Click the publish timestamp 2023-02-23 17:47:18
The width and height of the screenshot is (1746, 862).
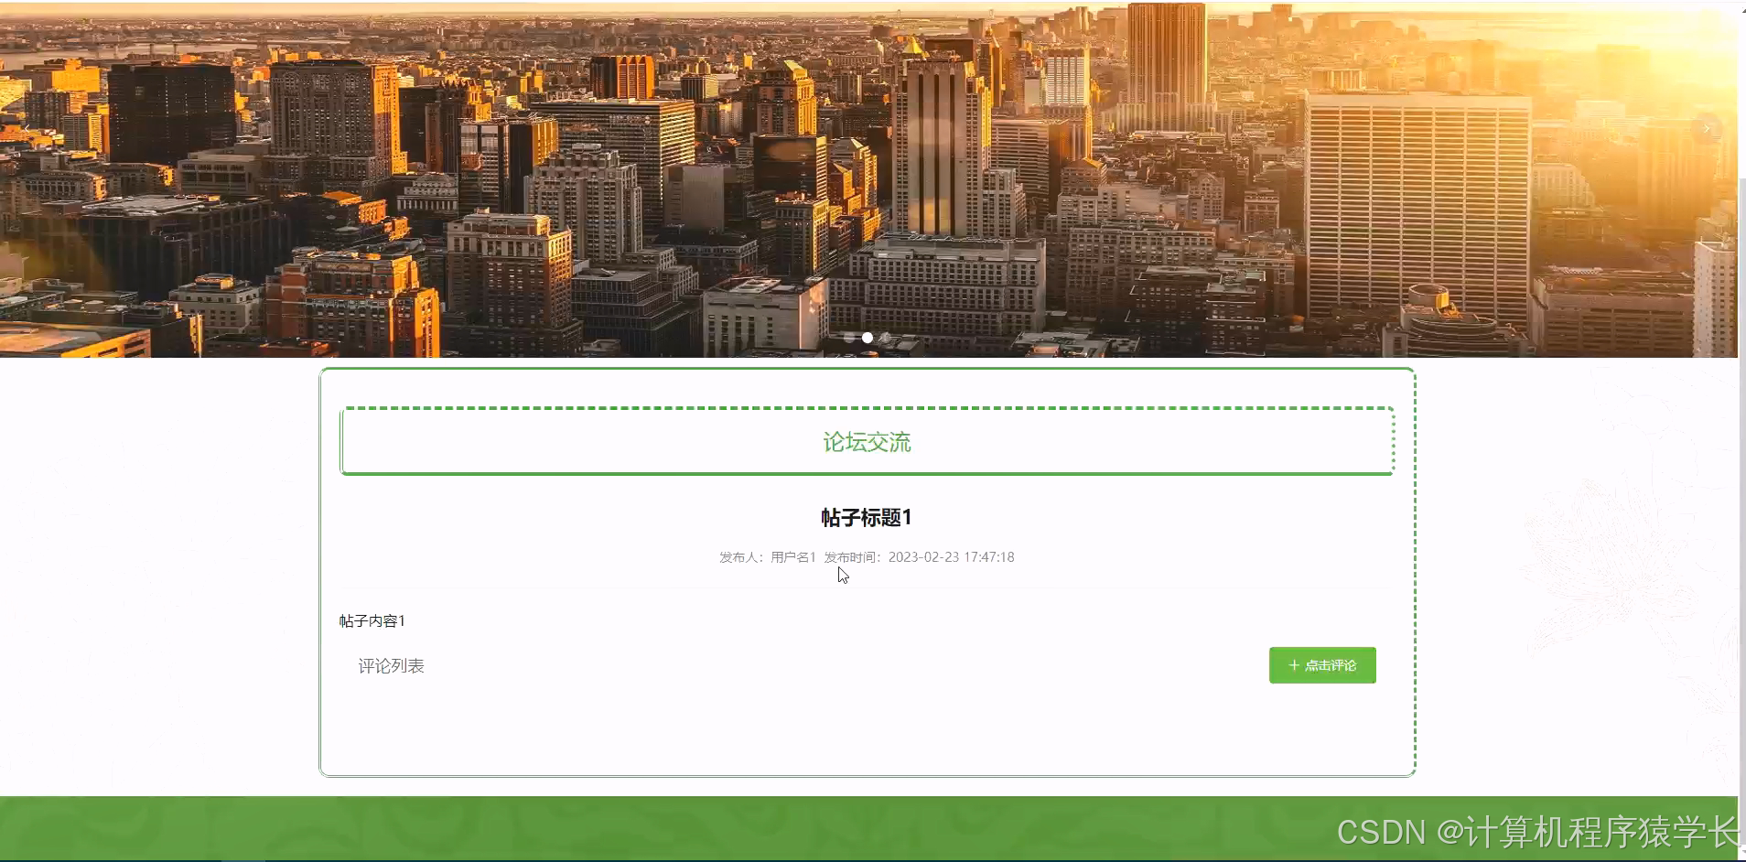tap(953, 556)
